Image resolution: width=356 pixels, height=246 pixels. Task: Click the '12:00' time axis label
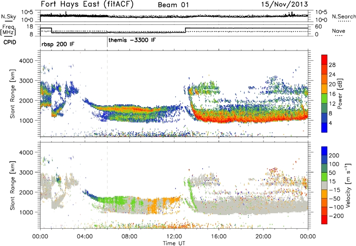174,237
